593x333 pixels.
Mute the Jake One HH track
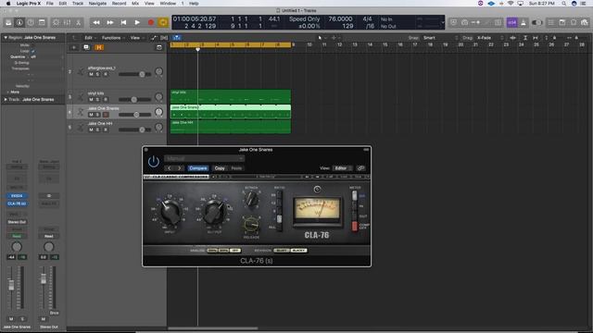pos(91,129)
